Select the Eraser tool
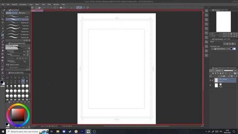This screenshot has width=238, height=134. tap(3, 51)
